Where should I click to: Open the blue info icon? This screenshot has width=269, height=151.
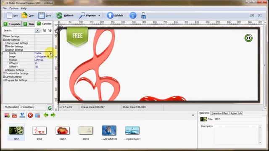pyautogui.click(x=133, y=16)
